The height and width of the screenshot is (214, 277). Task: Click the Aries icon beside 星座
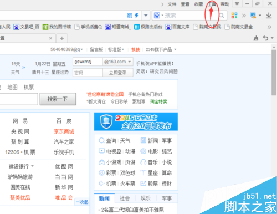143,173
